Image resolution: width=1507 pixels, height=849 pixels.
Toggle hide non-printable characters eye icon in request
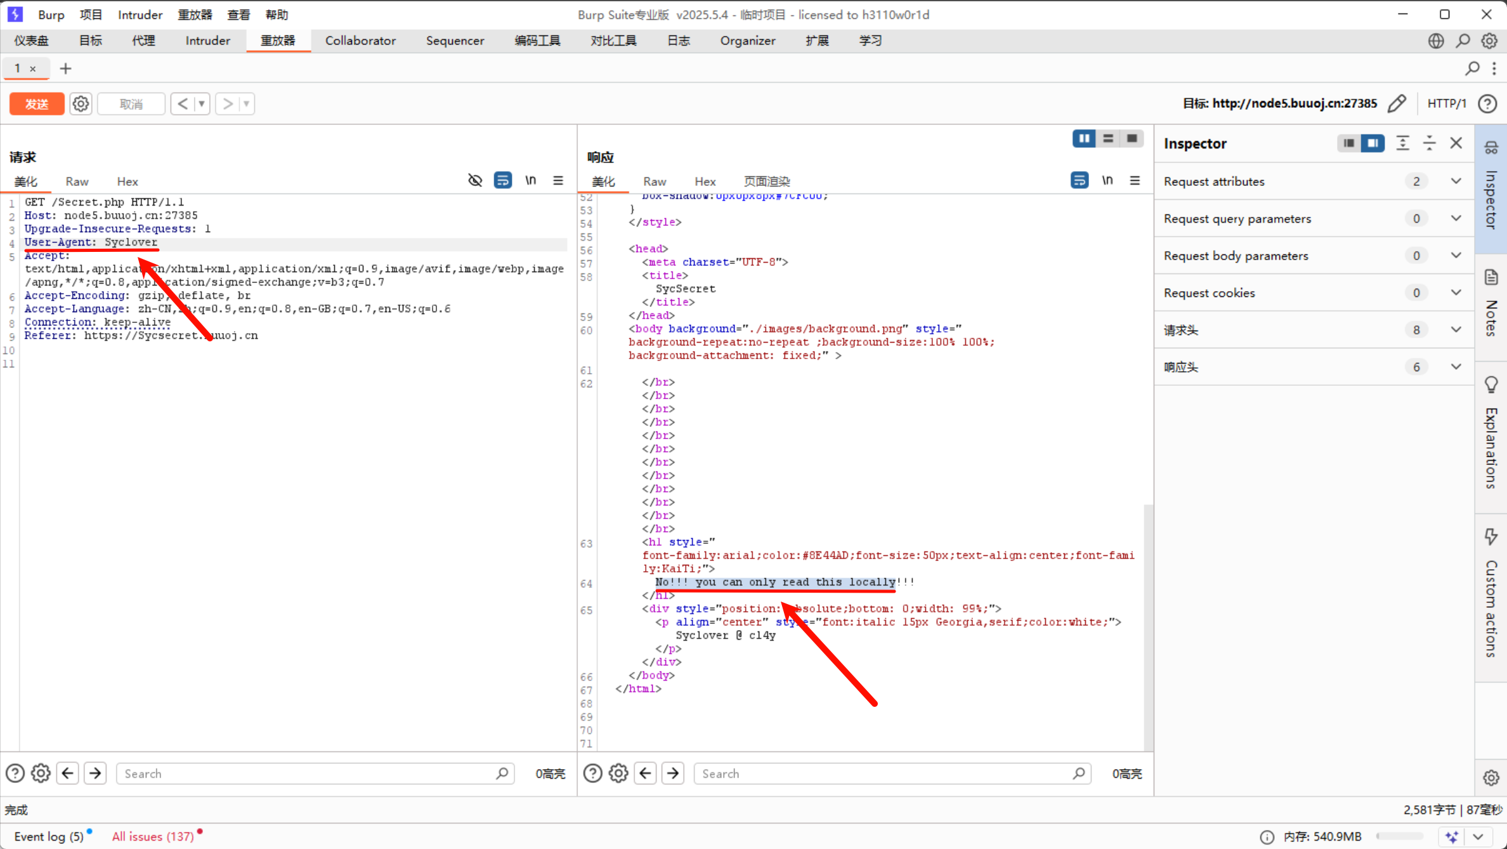(x=474, y=181)
